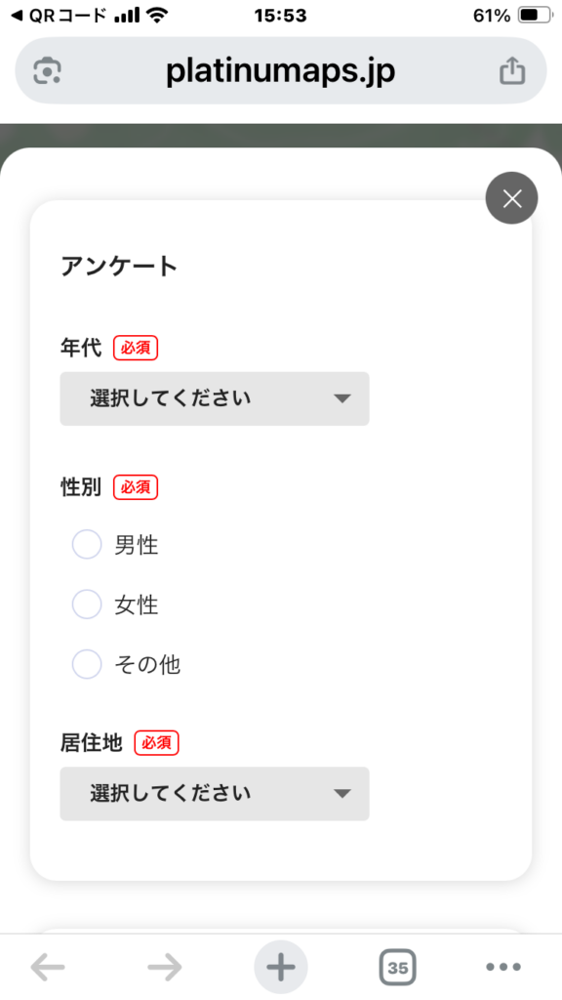562x1000 pixels.
Task: Open the 年代 dropdown selector
Action: (215, 398)
